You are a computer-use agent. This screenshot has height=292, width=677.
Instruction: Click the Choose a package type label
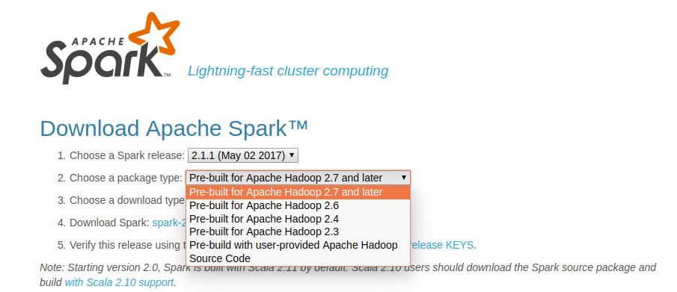click(126, 178)
